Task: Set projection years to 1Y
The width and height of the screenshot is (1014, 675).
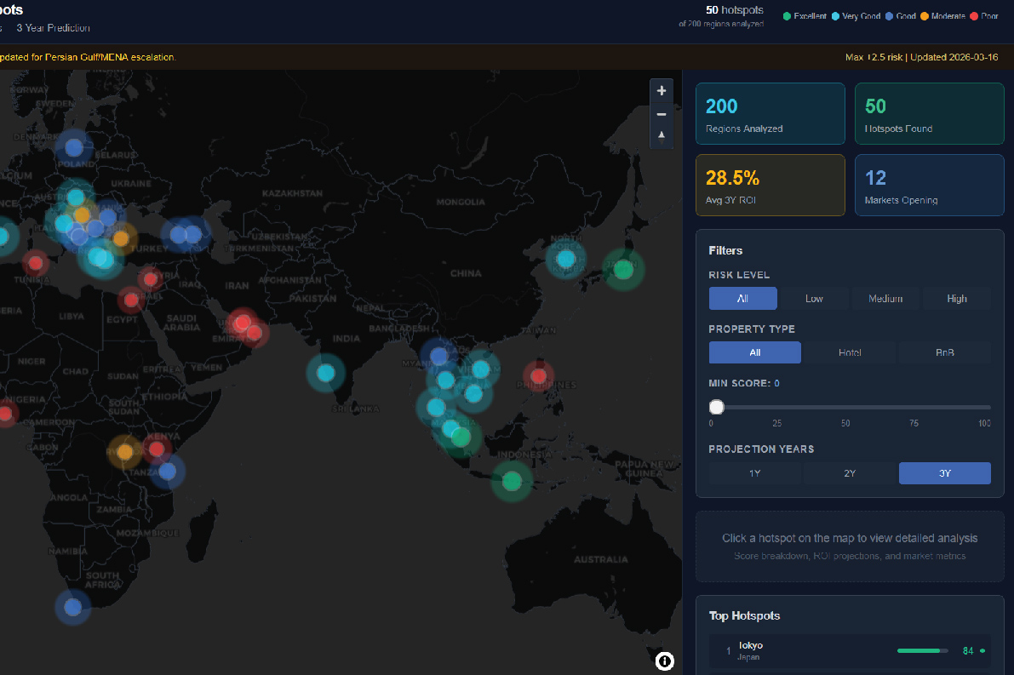Action: pyautogui.click(x=754, y=473)
